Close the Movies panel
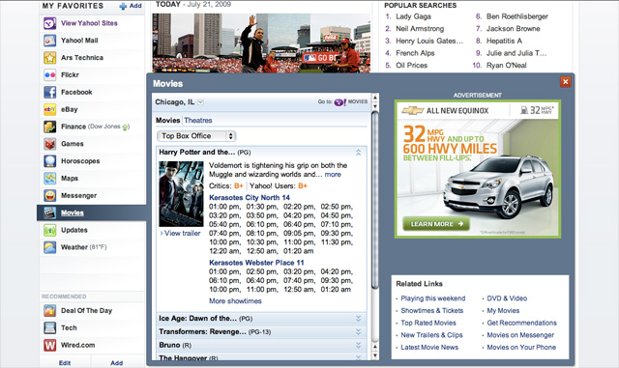This screenshot has height=368, width=619. (x=565, y=82)
